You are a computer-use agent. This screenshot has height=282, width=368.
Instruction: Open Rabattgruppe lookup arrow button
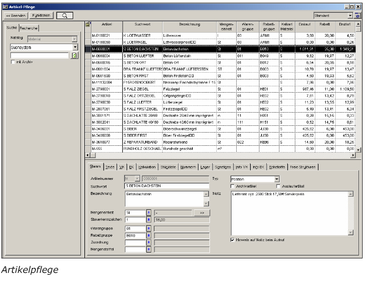click(149, 235)
